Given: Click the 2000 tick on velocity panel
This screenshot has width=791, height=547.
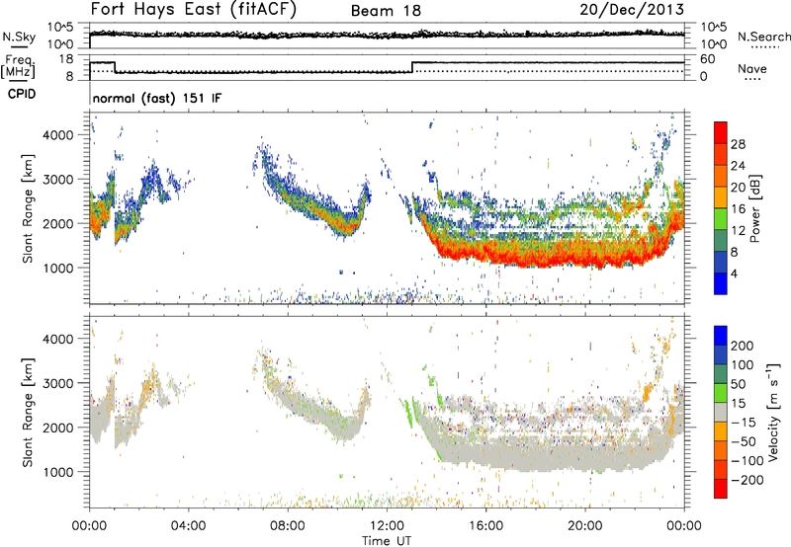Looking at the screenshot, I should coord(57,428).
